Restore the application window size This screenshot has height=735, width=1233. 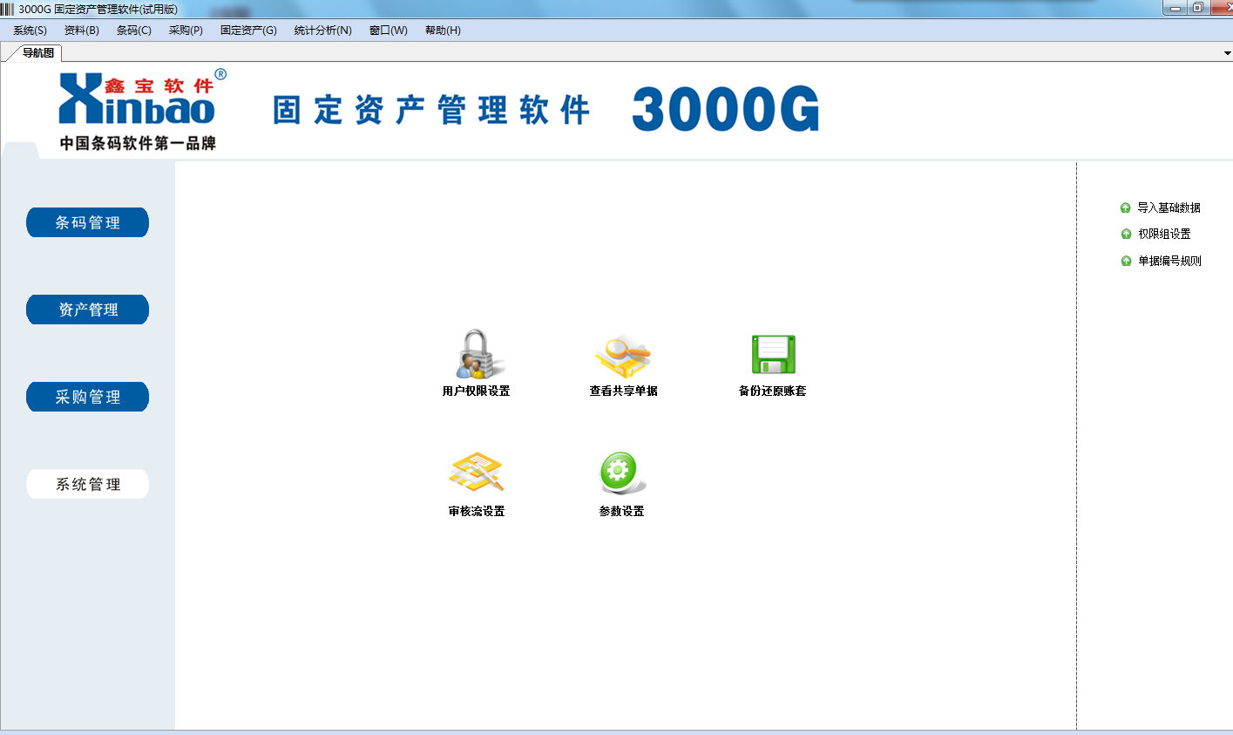1198,8
